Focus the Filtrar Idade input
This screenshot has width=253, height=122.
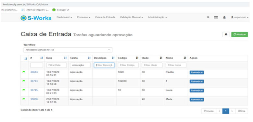[x=152, y=65]
